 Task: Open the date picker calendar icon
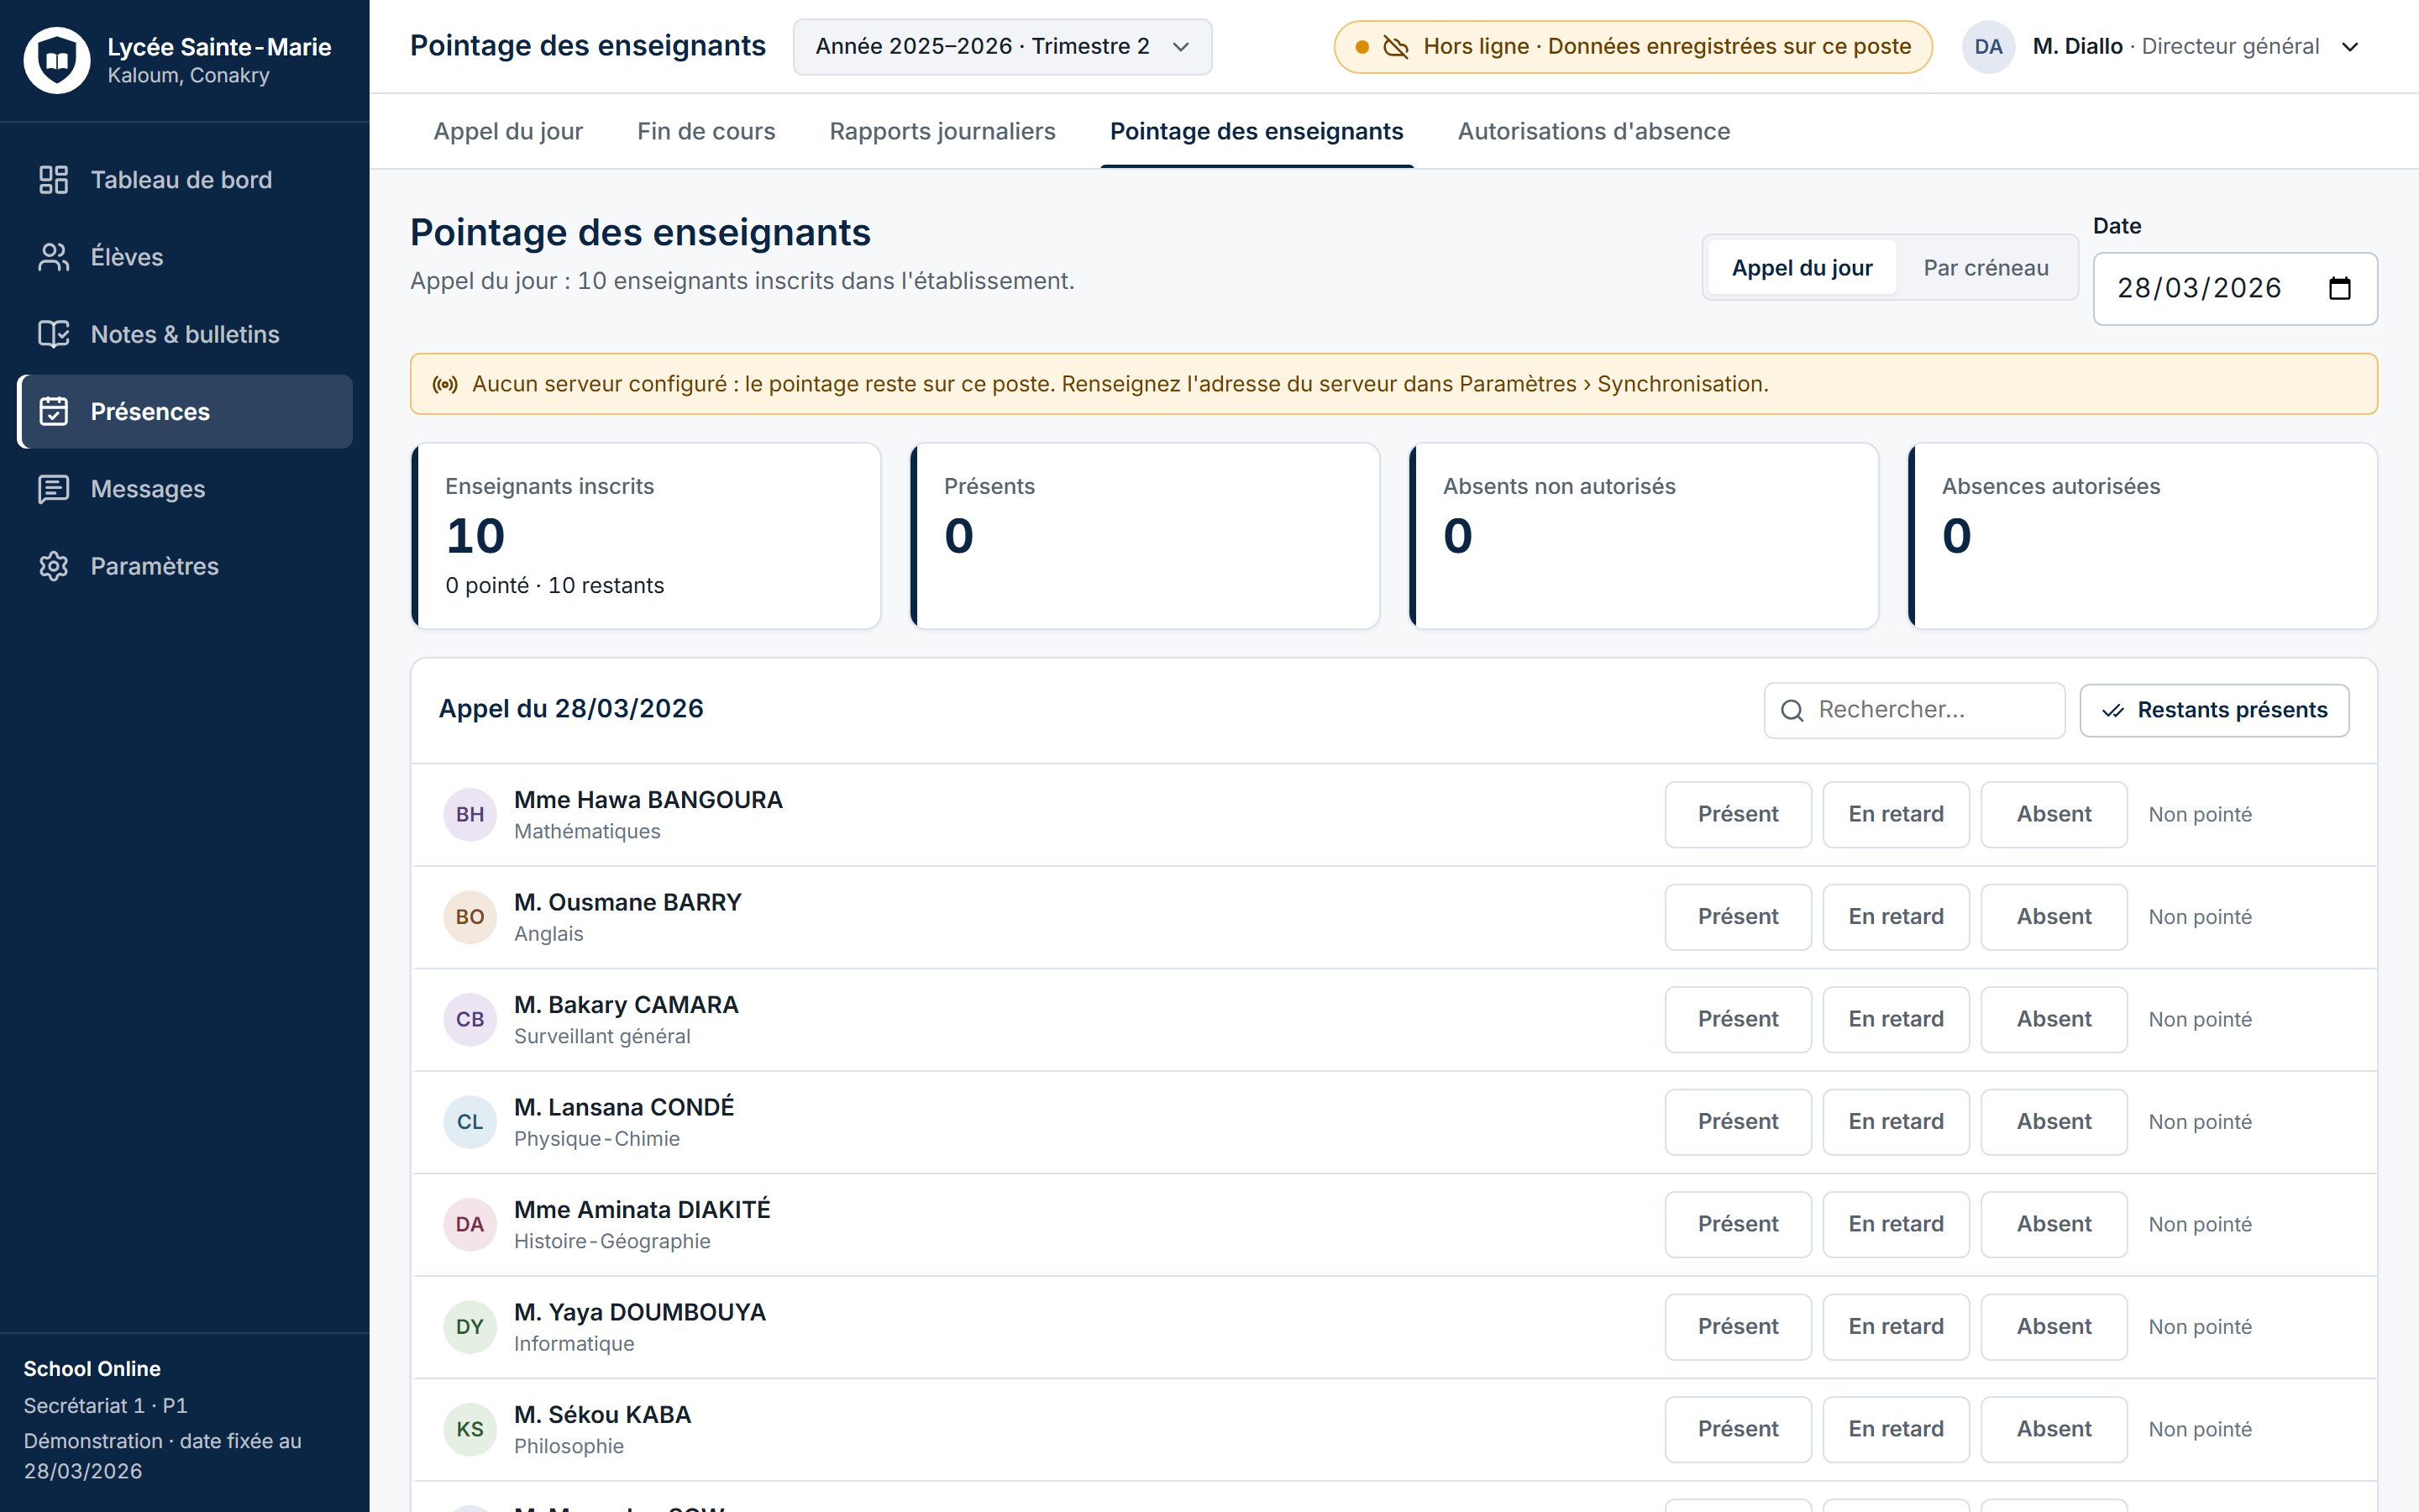[2340, 288]
